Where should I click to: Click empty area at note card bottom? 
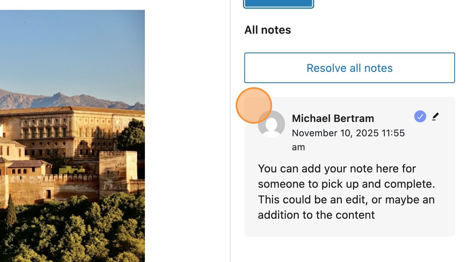click(349, 228)
